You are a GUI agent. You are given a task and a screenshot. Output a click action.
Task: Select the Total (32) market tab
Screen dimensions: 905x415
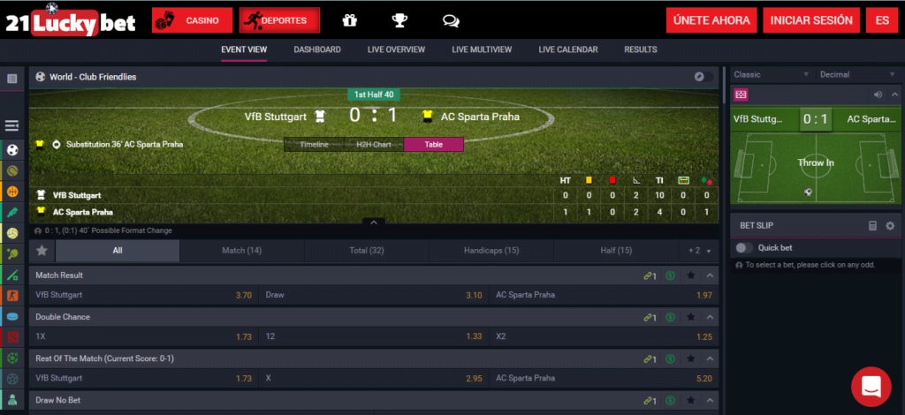367,251
